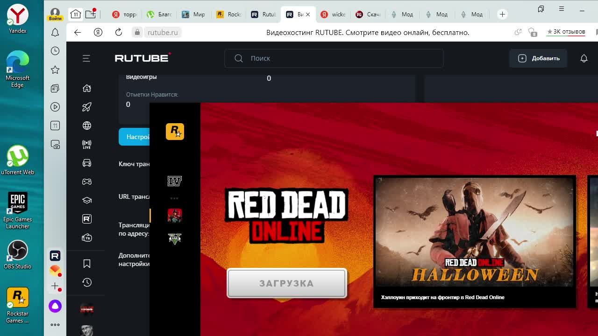Image resolution: width=598 pixels, height=336 pixels.
Task: Open the Yandex browser hamburger menu
Action: tap(562, 9)
